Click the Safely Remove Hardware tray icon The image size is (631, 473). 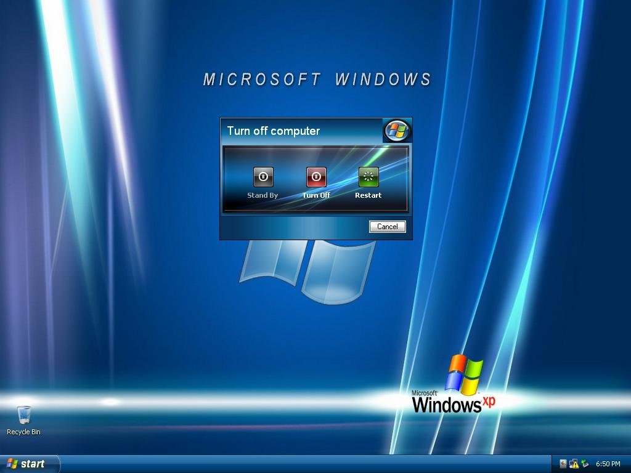(585, 463)
